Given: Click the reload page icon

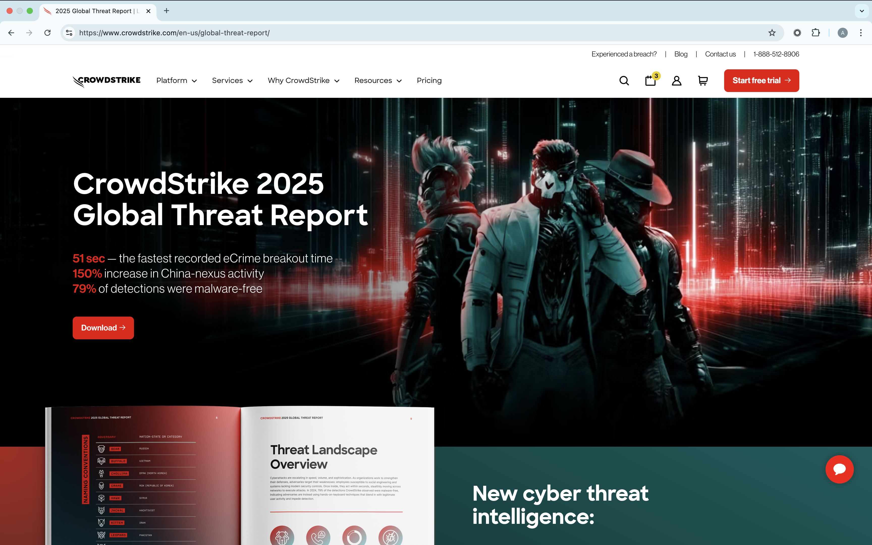Looking at the screenshot, I should point(47,33).
